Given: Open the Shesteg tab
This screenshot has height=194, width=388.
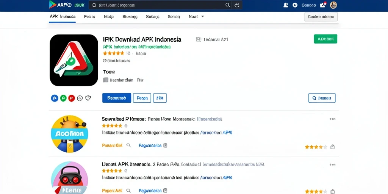Looking at the screenshot, I should click(x=130, y=17).
